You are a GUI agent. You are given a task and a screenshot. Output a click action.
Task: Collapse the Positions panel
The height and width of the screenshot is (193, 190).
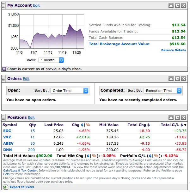[171, 118]
